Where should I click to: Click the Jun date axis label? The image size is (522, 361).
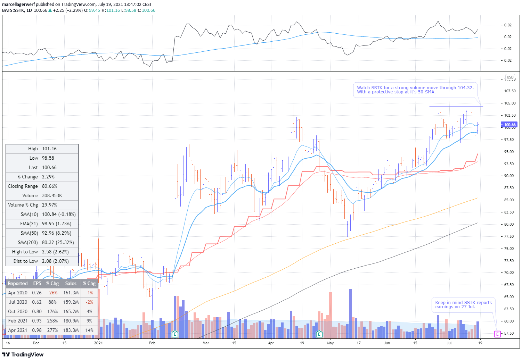pyautogui.click(x=387, y=343)
